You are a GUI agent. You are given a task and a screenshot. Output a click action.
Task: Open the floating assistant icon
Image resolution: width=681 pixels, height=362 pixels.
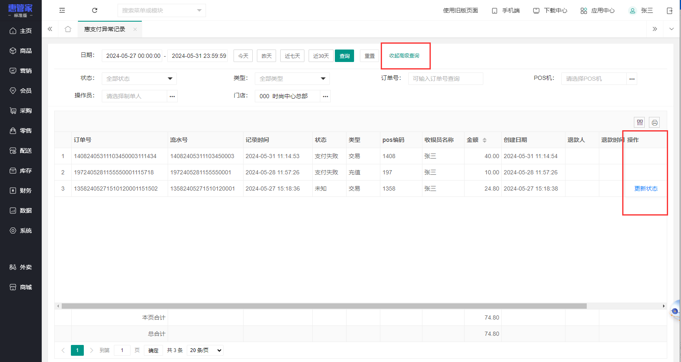pos(675,311)
